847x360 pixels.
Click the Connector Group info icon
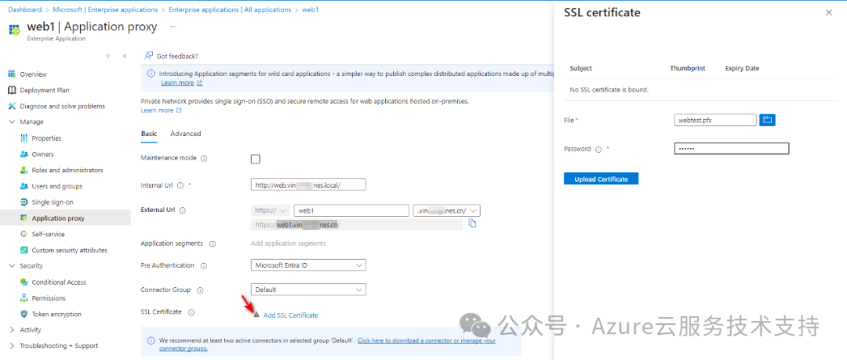pyautogui.click(x=200, y=290)
